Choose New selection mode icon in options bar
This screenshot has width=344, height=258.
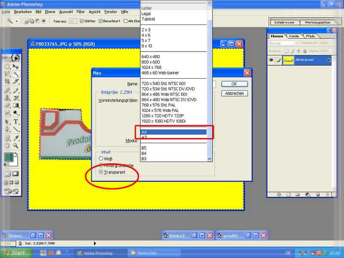tap(26, 21)
